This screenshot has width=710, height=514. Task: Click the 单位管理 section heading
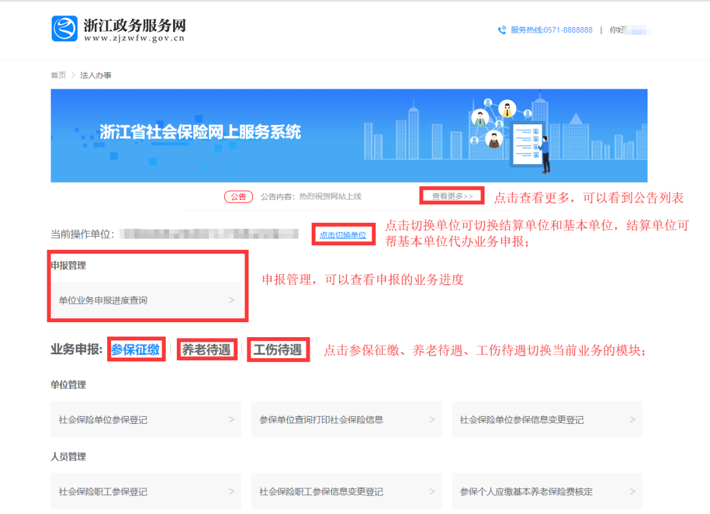(68, 385)
